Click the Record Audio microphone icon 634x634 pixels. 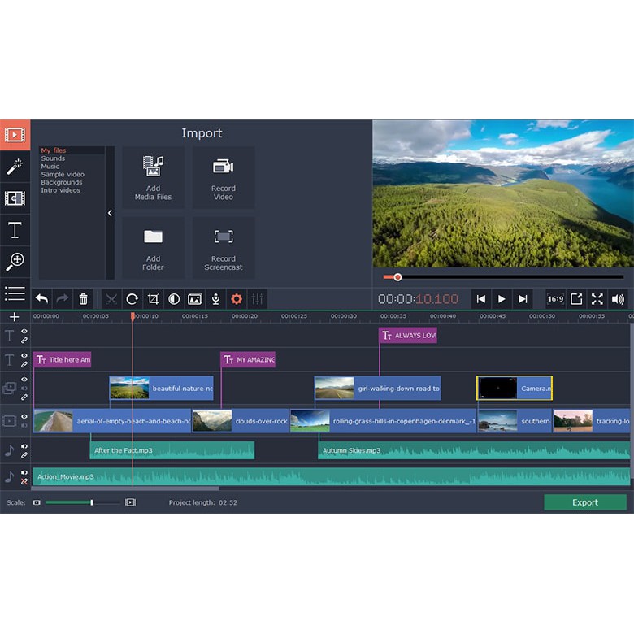tap(215, 299)
